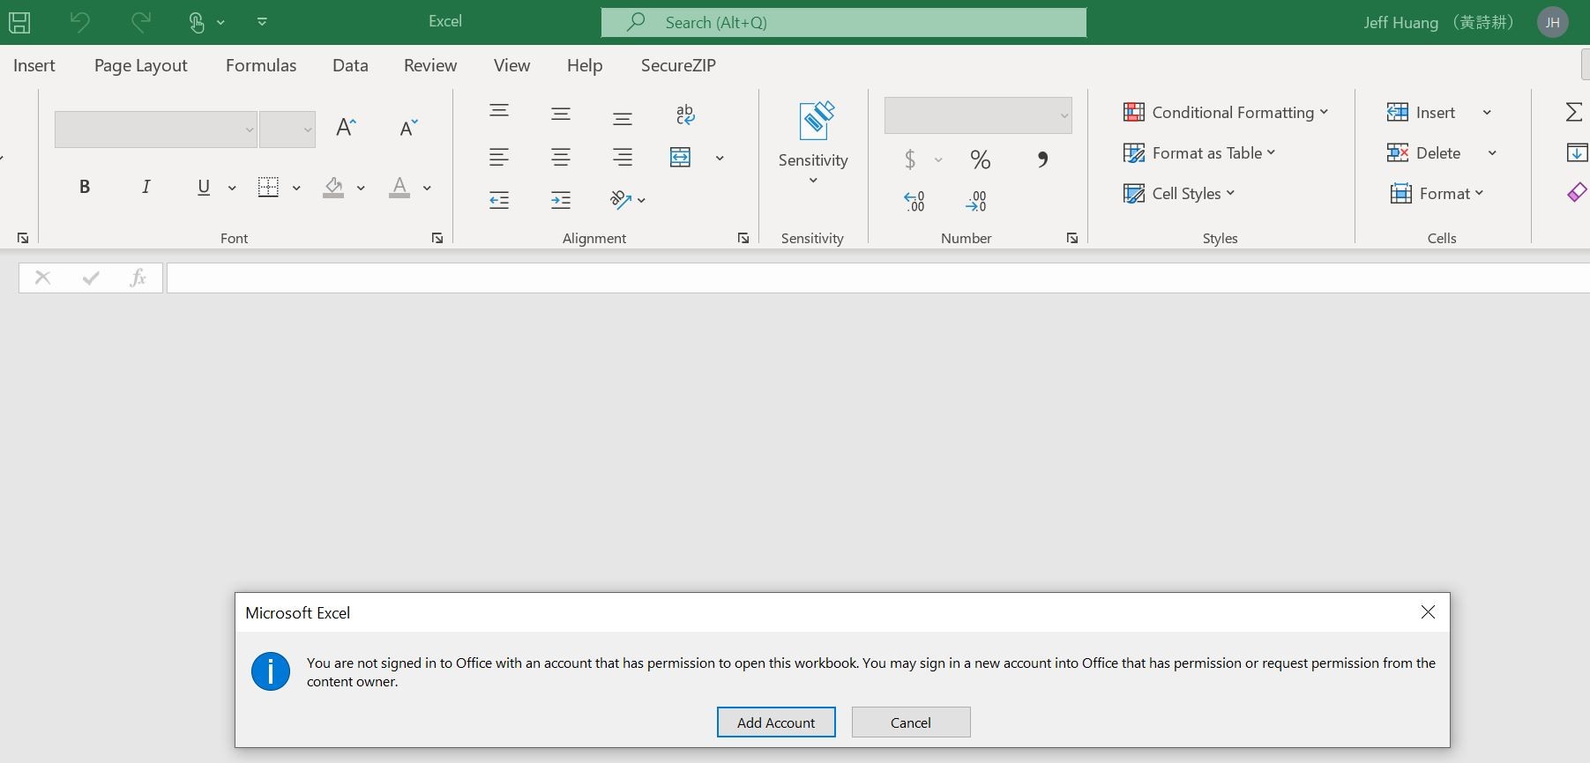Click Cancel in the dialog

[x=911, y=722]
